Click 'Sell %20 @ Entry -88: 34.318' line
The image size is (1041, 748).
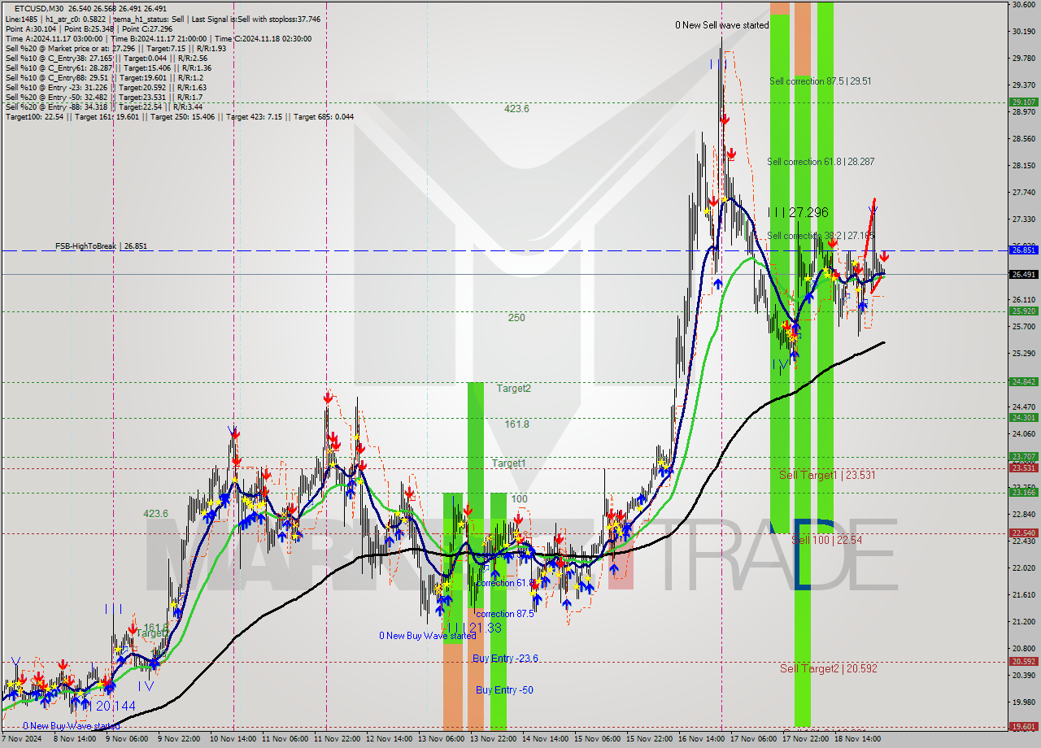pos(104,107)
